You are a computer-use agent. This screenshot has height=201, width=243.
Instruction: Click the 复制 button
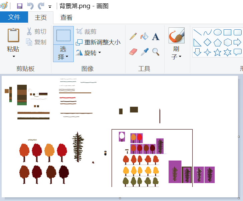point(37,42)
